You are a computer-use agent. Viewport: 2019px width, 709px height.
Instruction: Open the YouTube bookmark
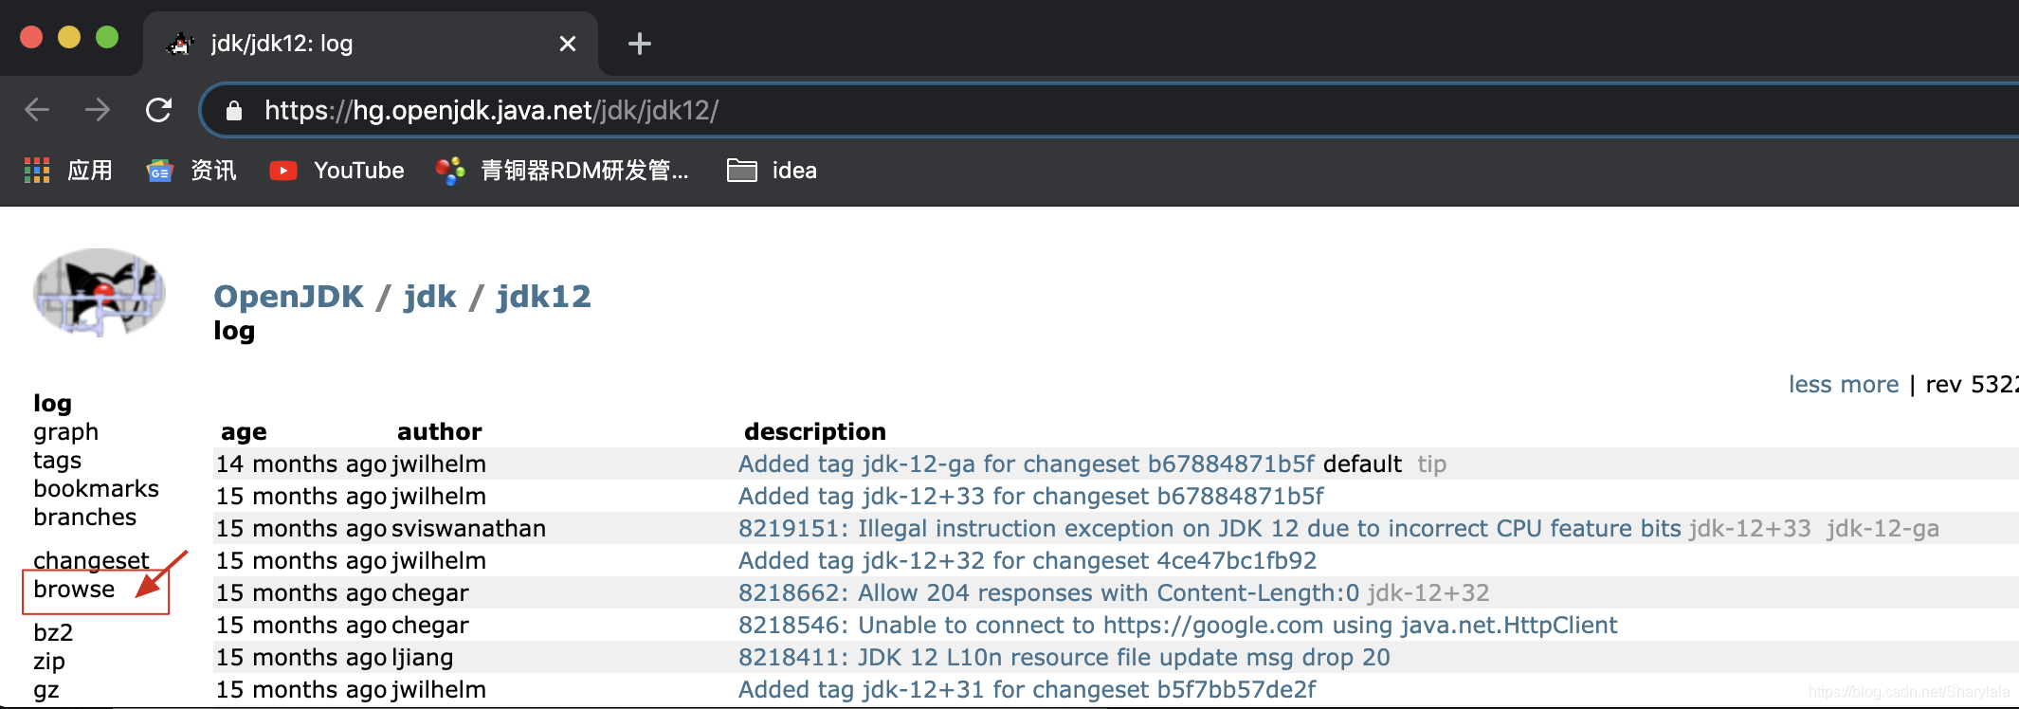tap(336, 171)
